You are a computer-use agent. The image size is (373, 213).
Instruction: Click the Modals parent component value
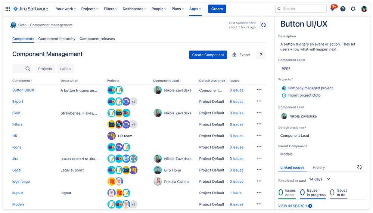click(286, 154)
